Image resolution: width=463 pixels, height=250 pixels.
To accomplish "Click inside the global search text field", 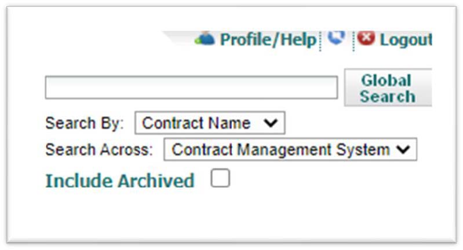I will [x=191, y=87].
